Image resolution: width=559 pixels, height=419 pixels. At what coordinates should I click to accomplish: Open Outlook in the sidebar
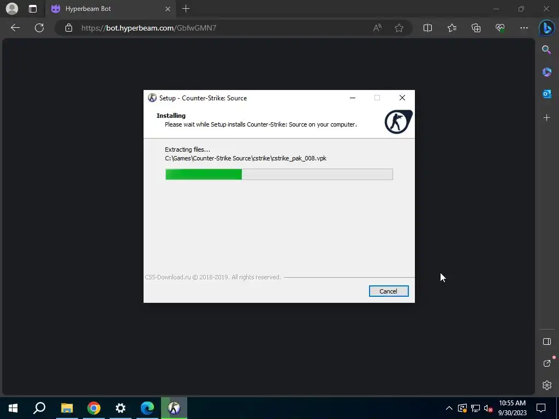[546, 94]
